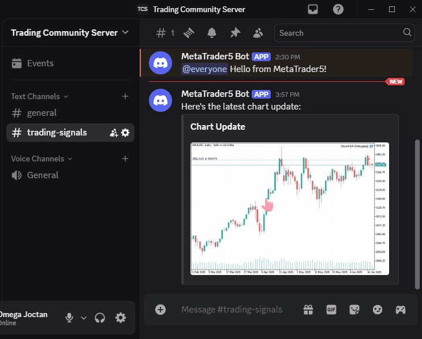Click the channel hash icon in header

click(x=160, y=33)
